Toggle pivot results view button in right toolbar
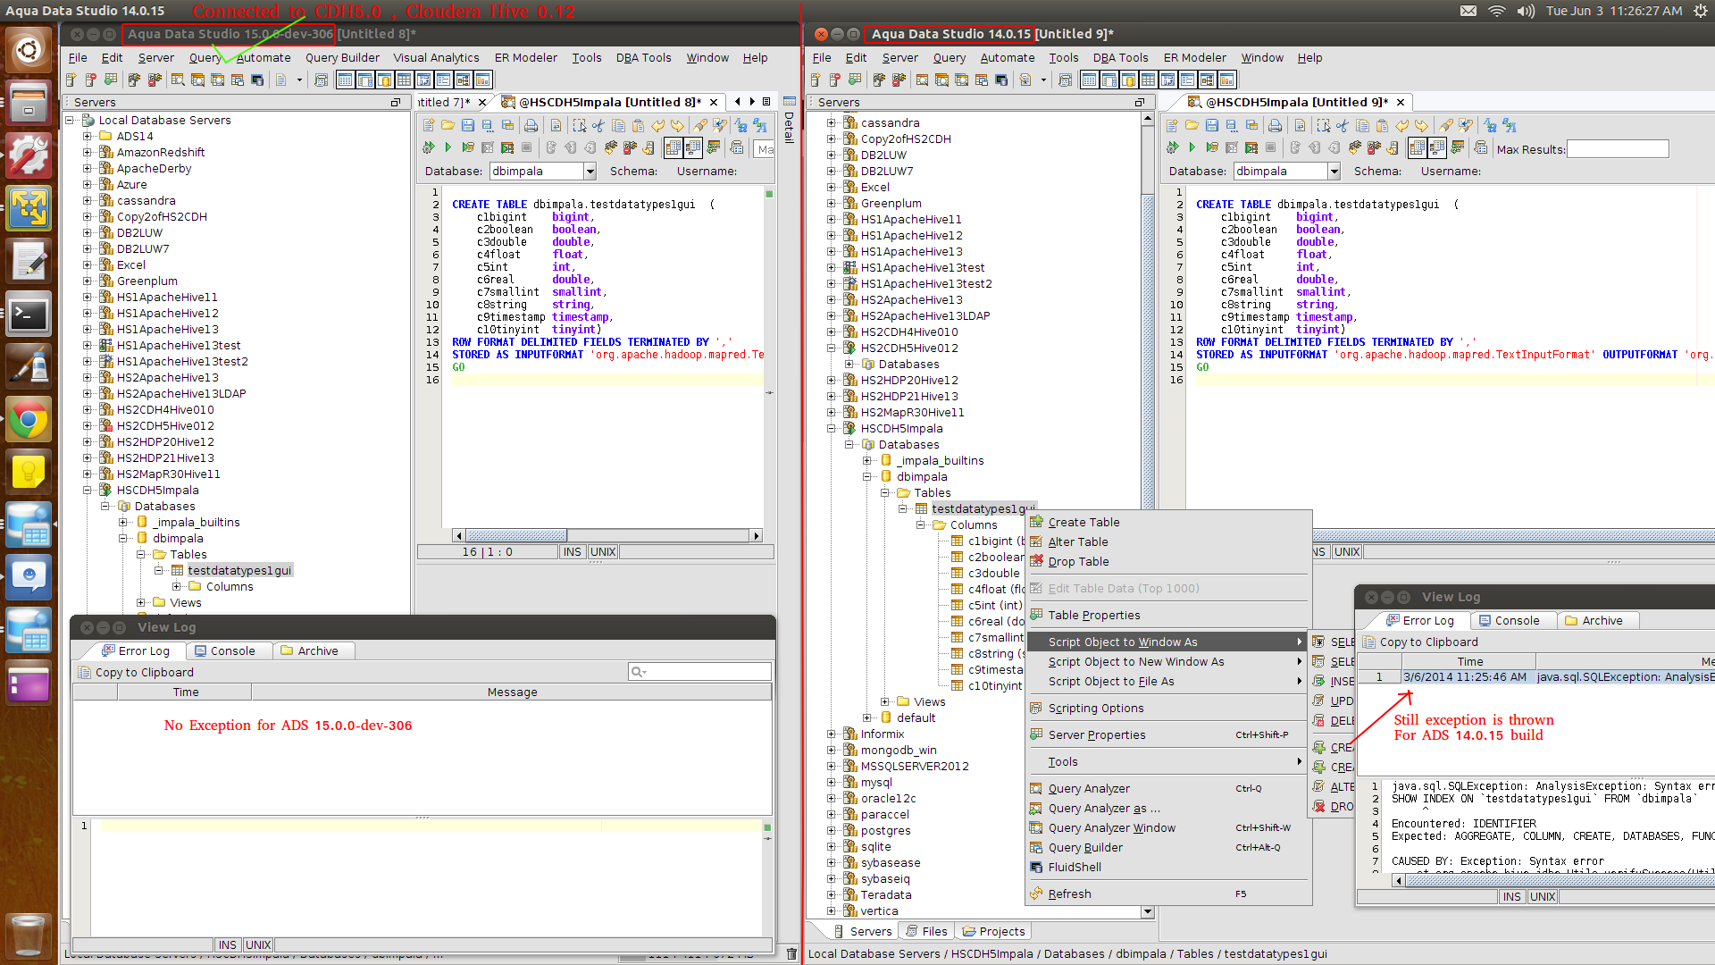 1437,147
